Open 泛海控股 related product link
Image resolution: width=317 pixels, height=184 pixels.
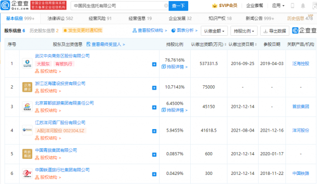pos(300,64)
